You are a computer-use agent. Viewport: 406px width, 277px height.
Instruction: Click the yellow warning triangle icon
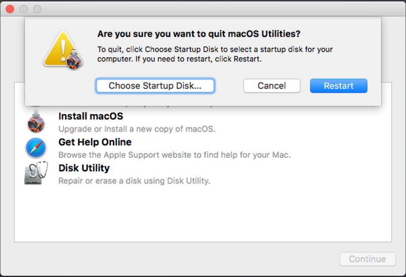point(62,51)
